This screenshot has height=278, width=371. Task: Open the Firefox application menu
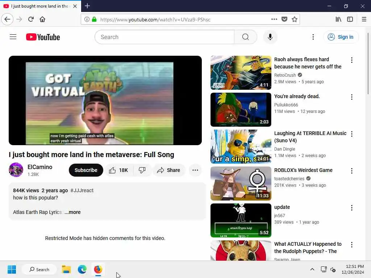[364, 19]
